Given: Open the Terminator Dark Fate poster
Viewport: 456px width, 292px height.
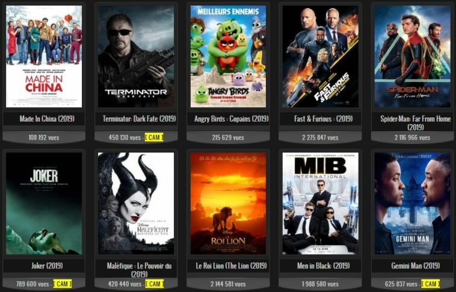Looking at the screenshot, I should click(136, 57).
